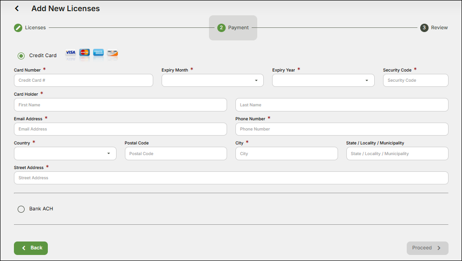This screenshot has width=462, height=261.
Task: Focus the State / Locality / Municipality field
Action: [397, 153]
